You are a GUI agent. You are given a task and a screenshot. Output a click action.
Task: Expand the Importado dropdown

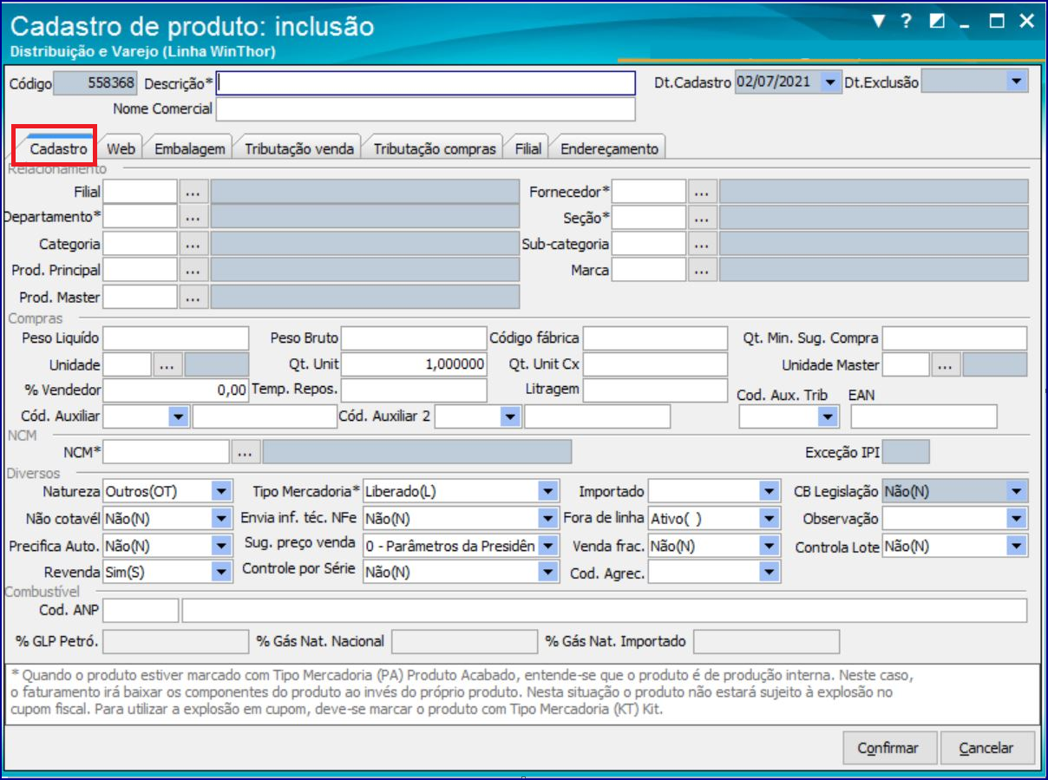(x=769, y=492)
